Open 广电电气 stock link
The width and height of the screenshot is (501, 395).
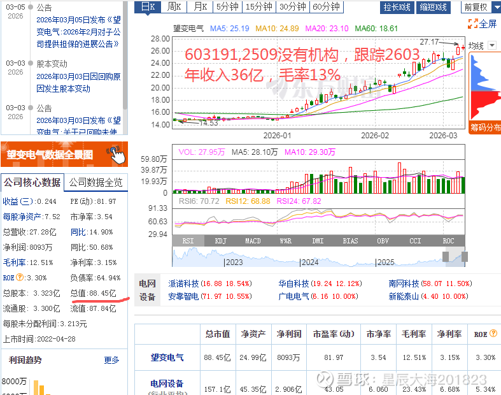(x=293, y=296)
